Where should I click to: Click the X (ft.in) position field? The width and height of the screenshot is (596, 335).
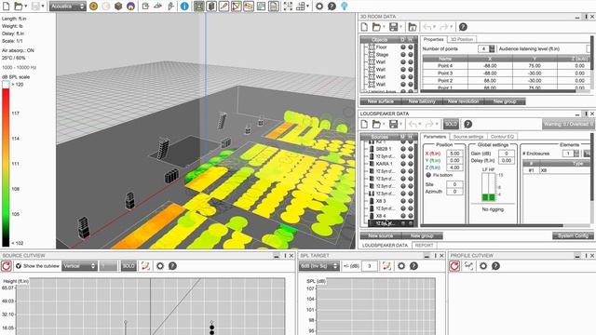(x=454, y=154)
